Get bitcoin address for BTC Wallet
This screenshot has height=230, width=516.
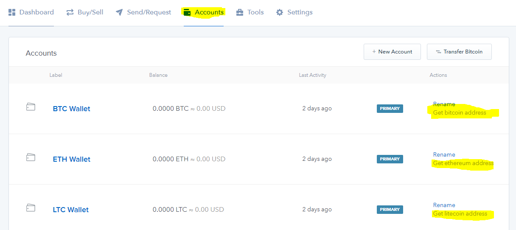(x=460, y=113)
